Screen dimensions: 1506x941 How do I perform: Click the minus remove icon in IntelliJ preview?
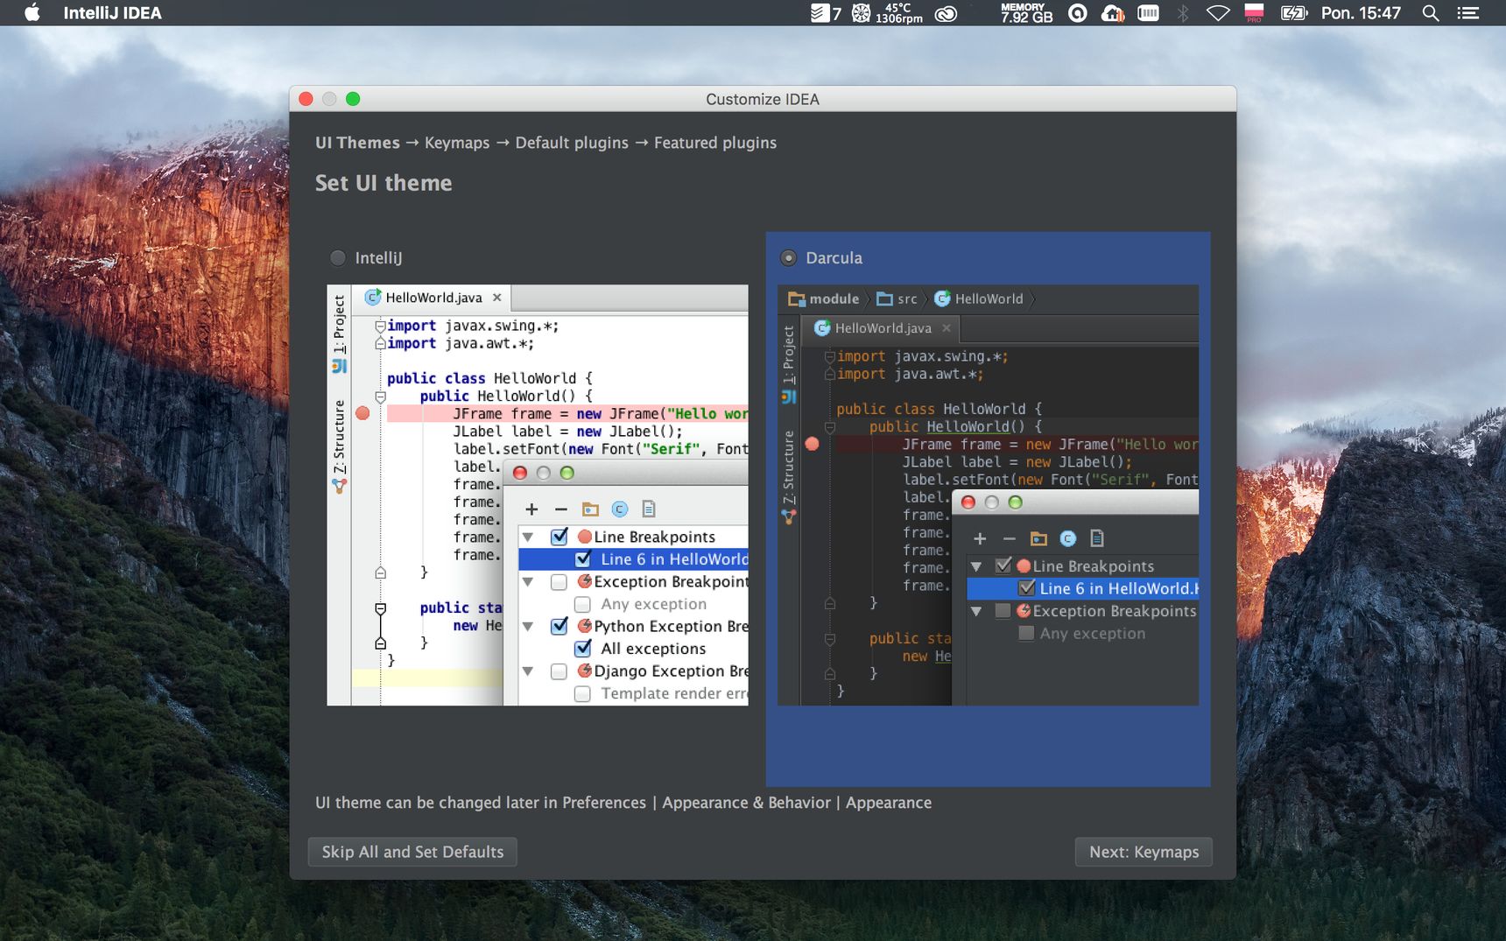(561, 509)
